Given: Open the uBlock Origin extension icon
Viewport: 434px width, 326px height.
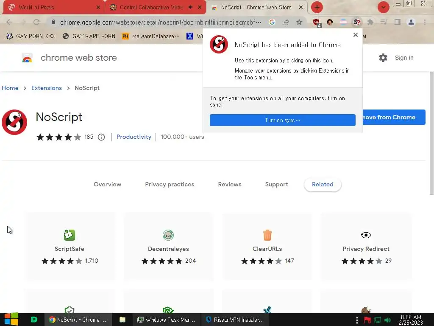Looking at the screenshot, I should tap(317, 22).
